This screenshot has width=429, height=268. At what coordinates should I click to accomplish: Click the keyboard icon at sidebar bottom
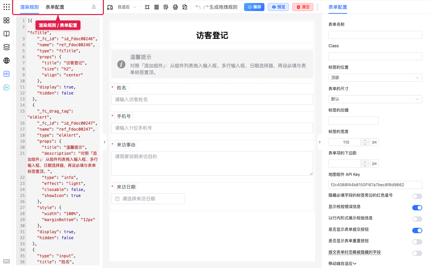(6, 261)
